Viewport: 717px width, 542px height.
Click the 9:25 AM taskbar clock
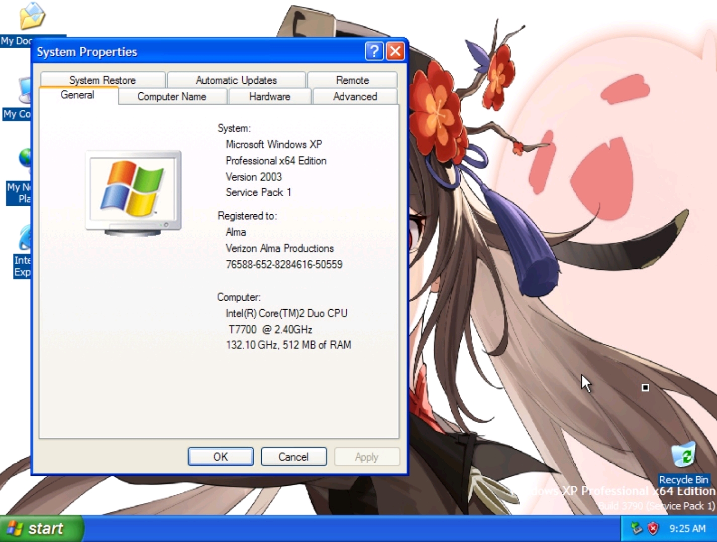(x=687, y=528)
